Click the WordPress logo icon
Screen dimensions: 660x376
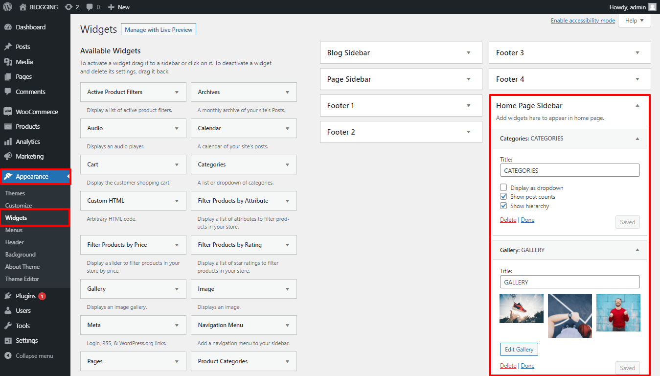click(7, 7)
